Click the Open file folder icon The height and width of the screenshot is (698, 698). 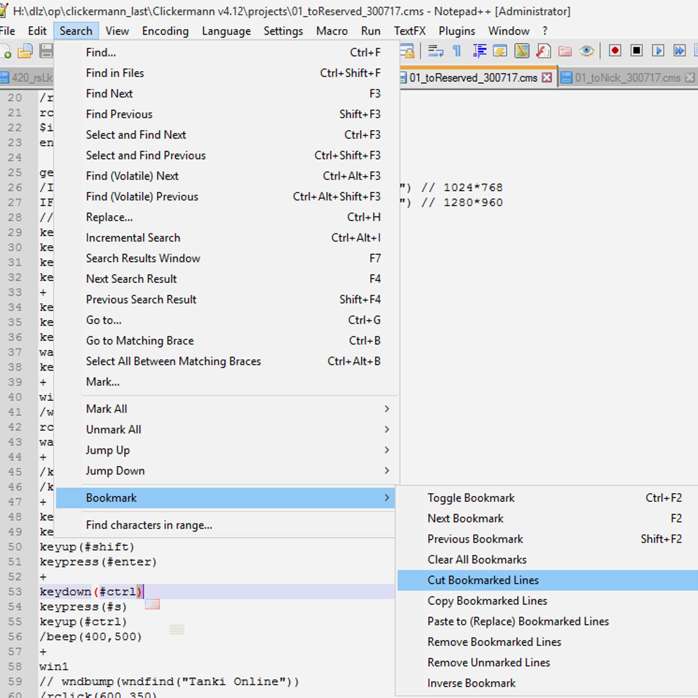coord(25,51)
